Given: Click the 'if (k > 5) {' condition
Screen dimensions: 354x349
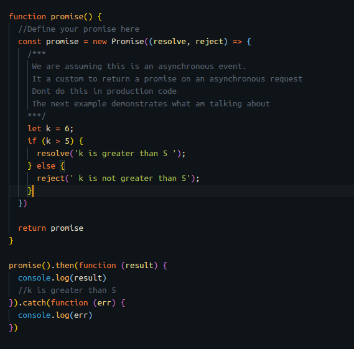Looking at the screenshot, I should 55,141.
